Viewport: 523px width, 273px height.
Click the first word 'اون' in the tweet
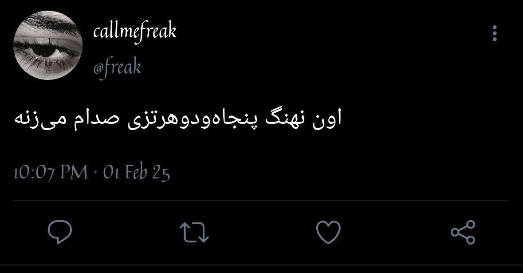327,119
